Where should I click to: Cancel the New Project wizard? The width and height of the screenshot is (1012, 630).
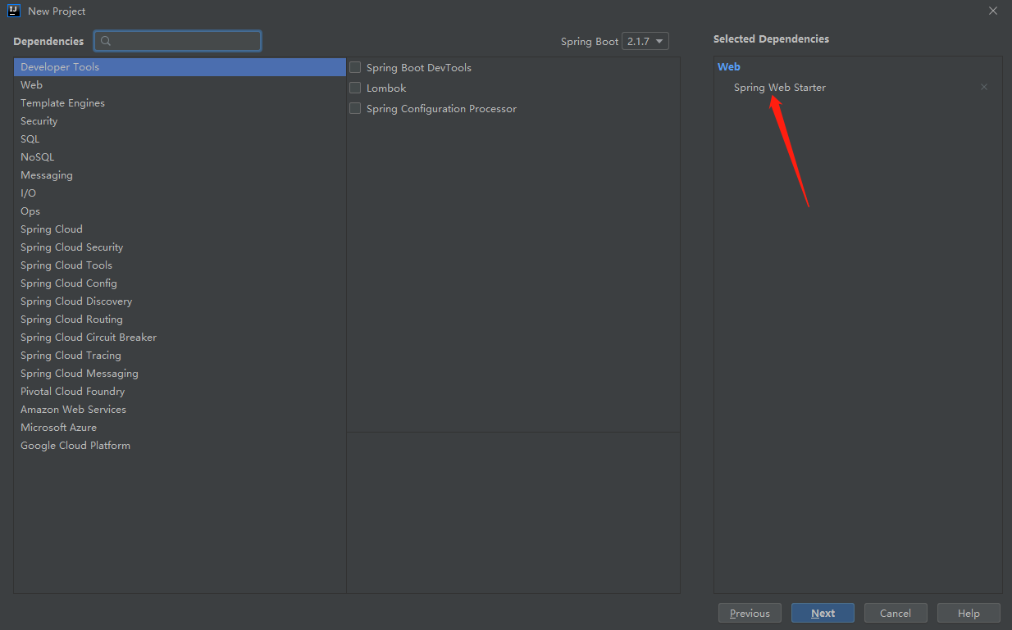pyautogui.click(x=896, y=613)
